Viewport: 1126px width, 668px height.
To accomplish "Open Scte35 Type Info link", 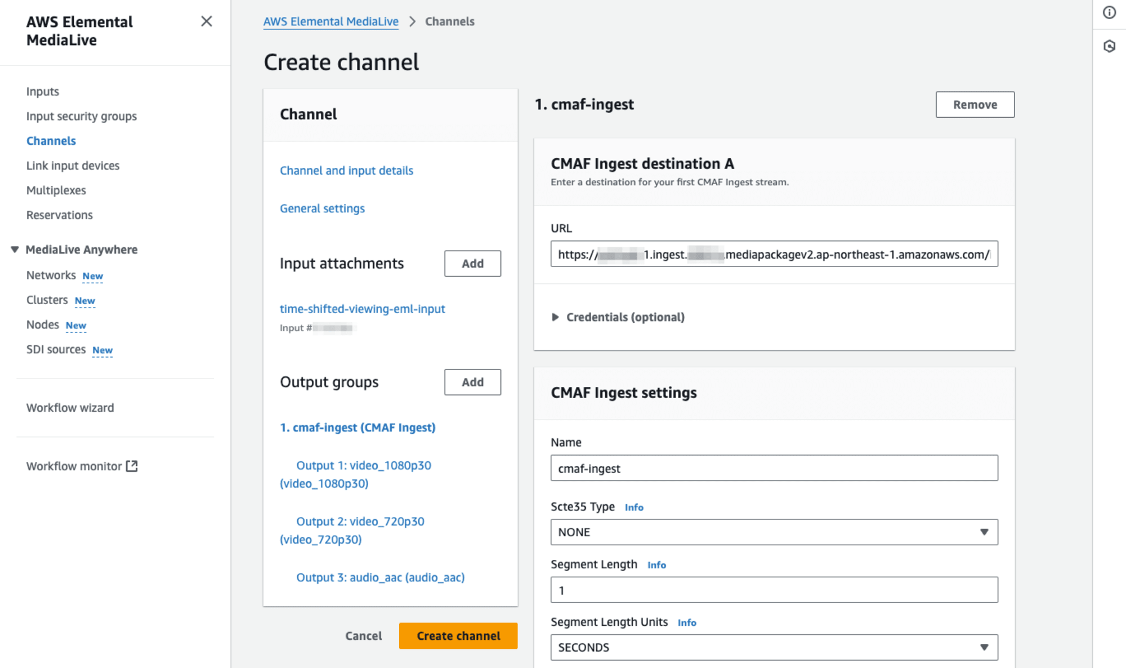I will point(634,507).
